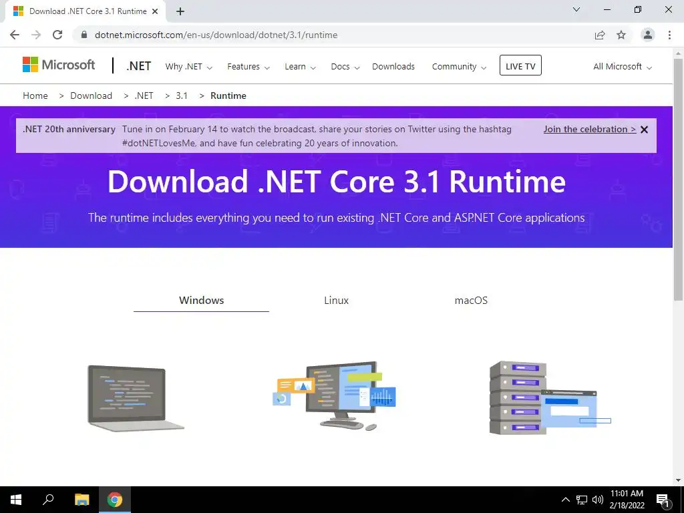Click the lock icon in the address bar
684x513 pixels.
pyautogui.click(x=84, y=35)
